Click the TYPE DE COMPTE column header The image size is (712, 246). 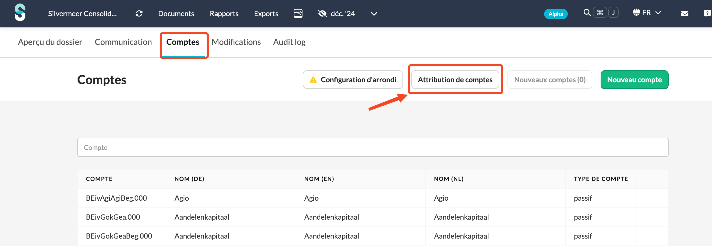[x=601, y=179]
